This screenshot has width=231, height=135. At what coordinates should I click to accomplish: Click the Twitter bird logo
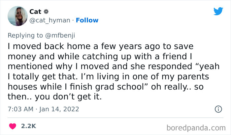[218, 12]
